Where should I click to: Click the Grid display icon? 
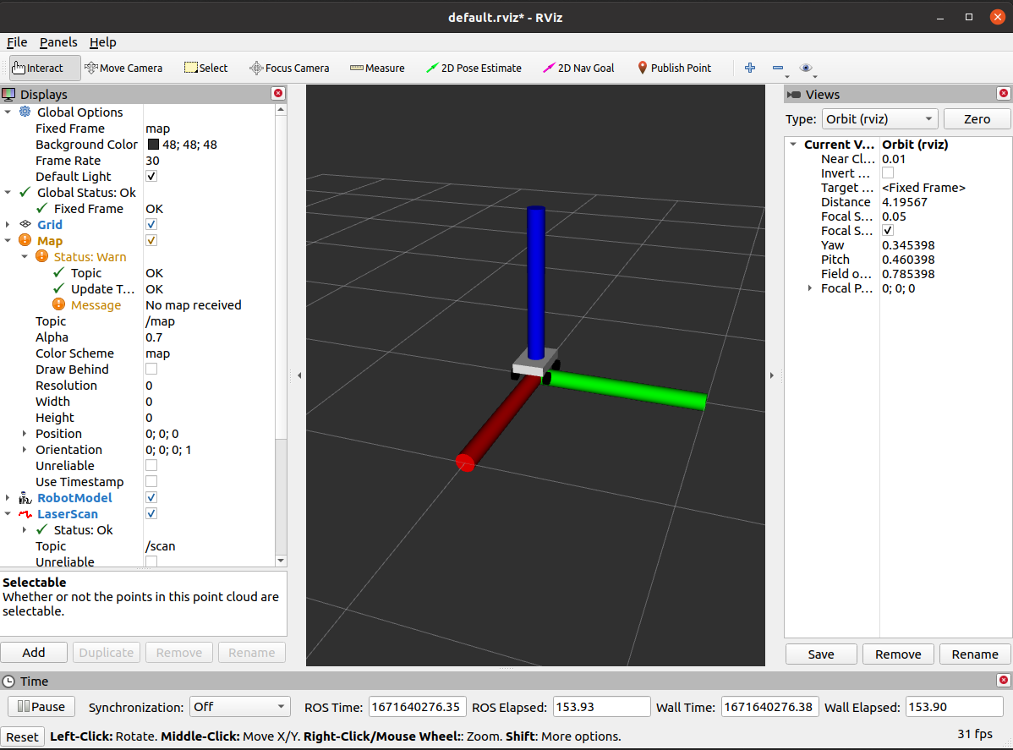pyautogui.click(x=25, y=224)
